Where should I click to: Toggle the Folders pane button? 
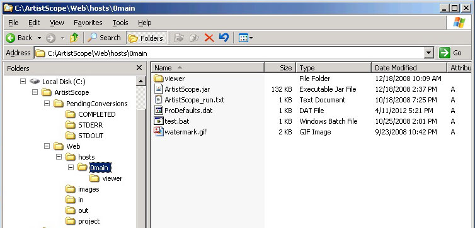click(x=146, y=38)
